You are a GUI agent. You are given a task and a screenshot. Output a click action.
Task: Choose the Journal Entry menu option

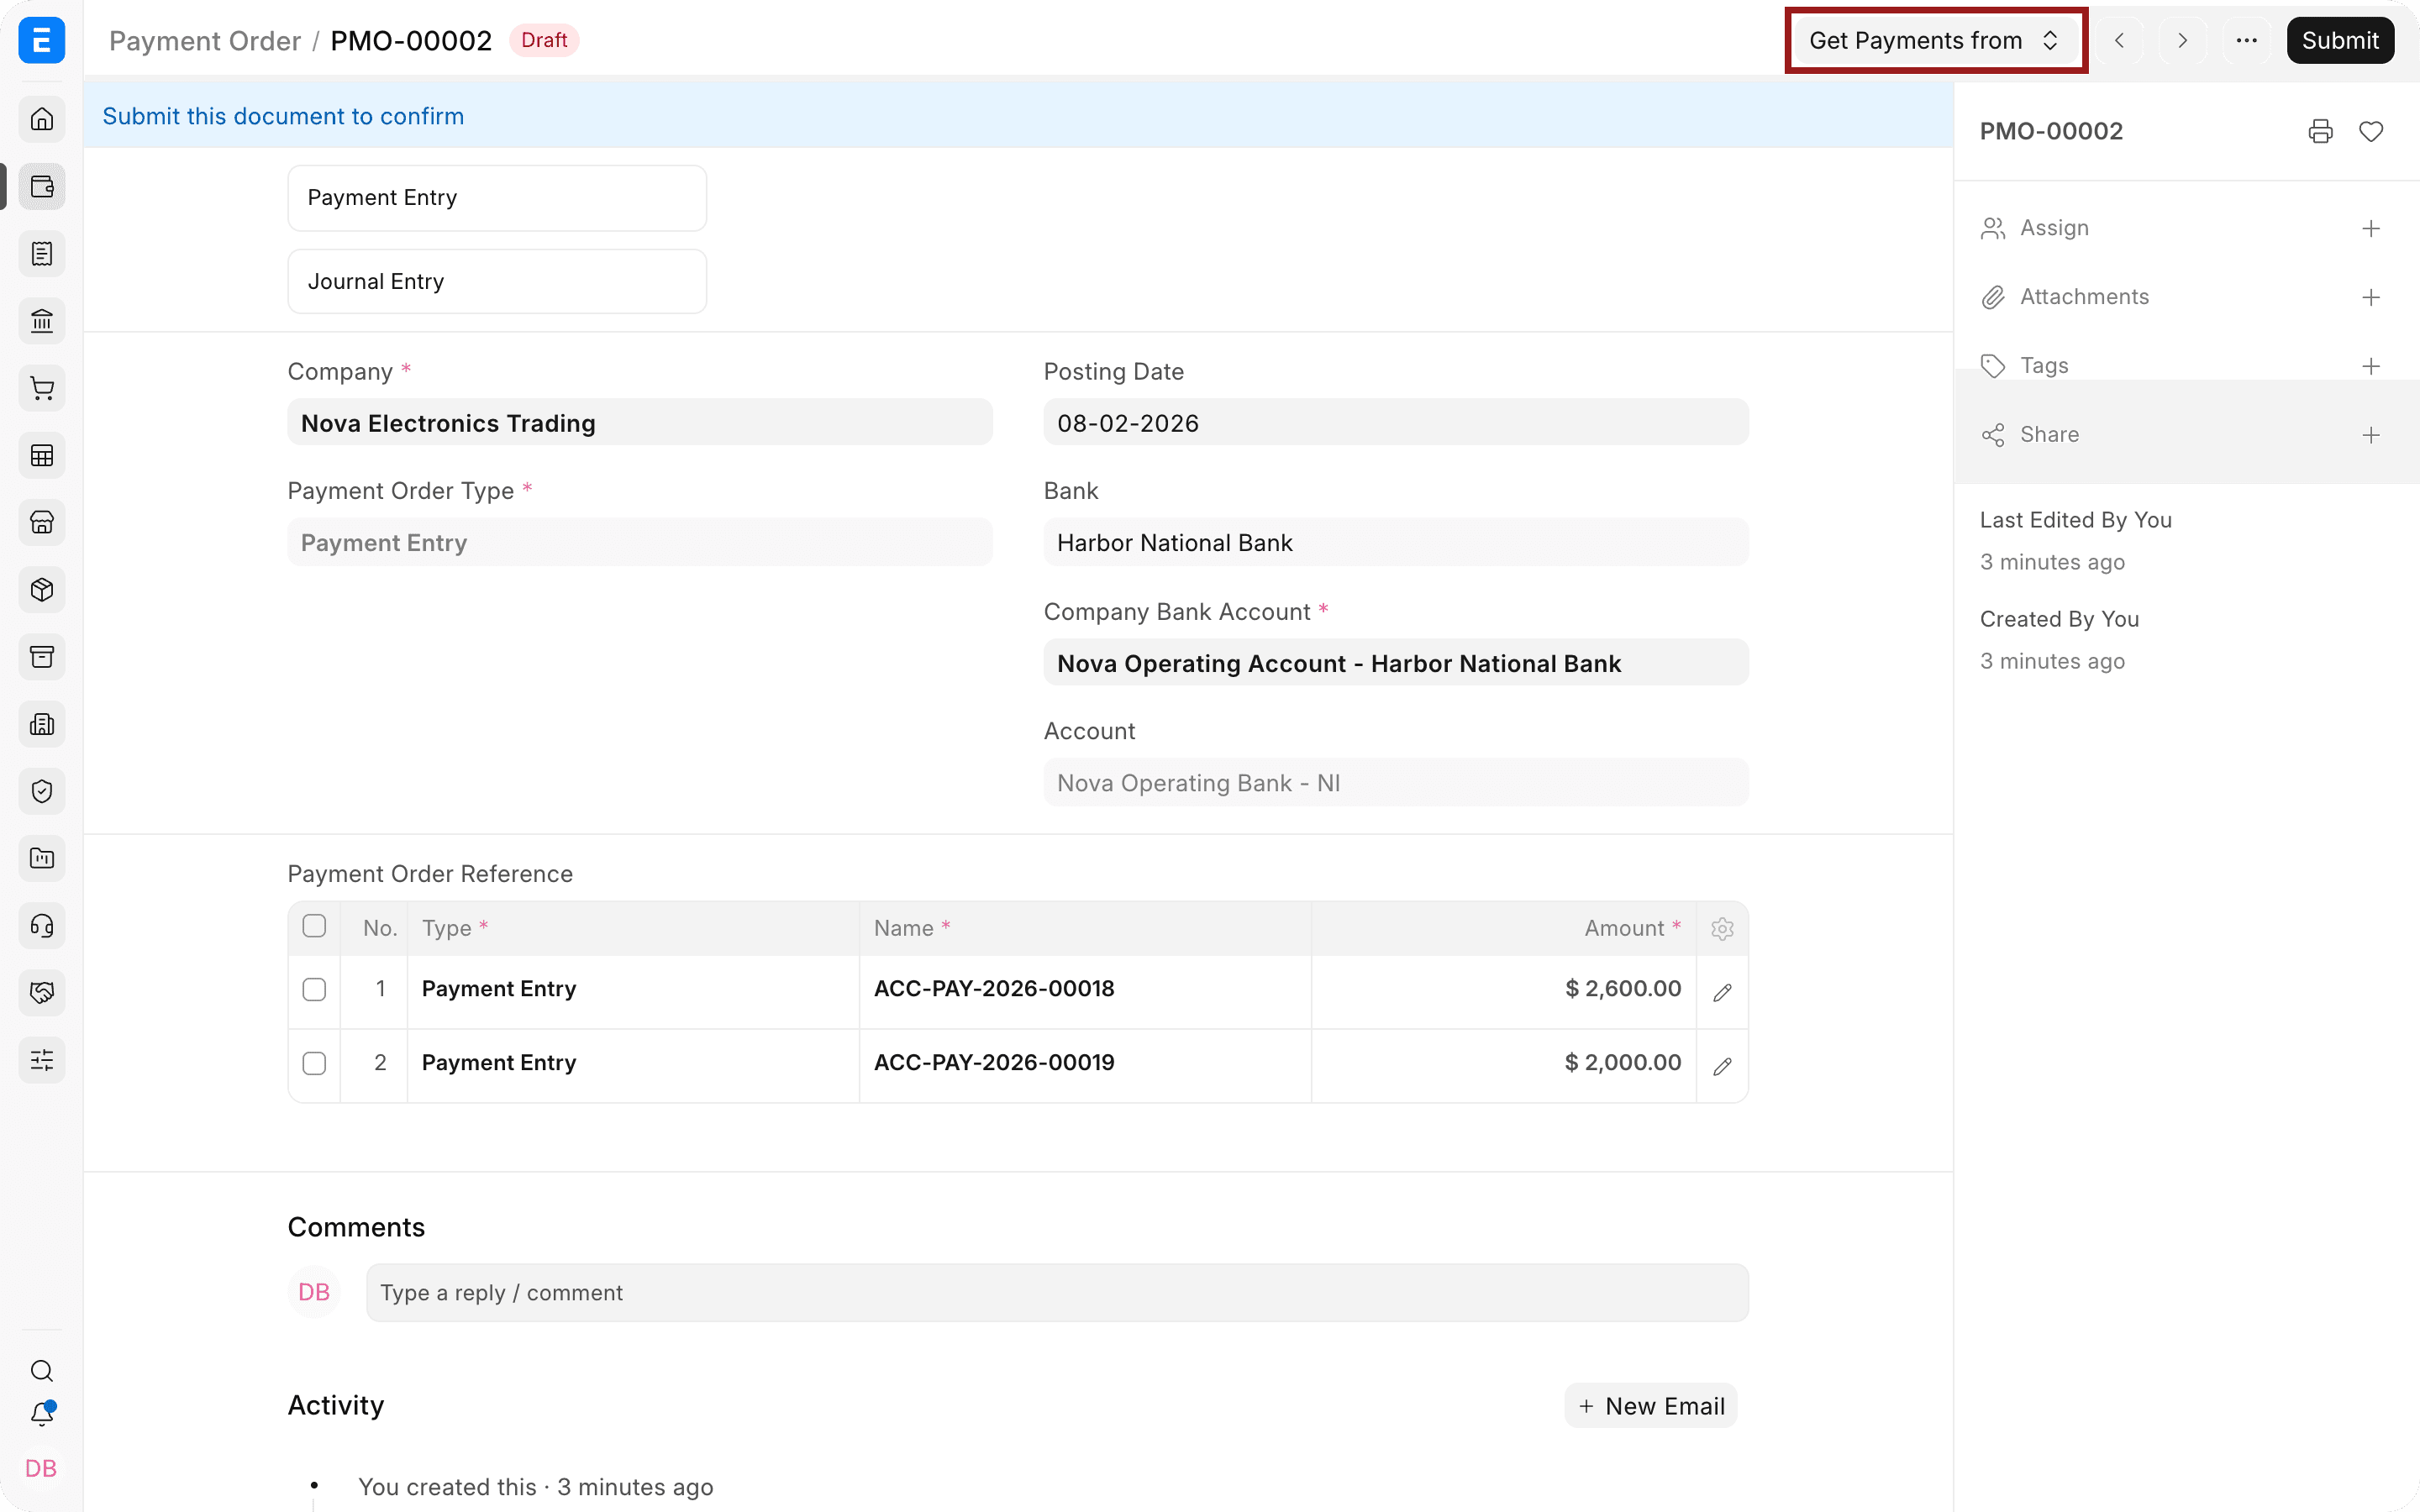pyautogui.click(x=497, y=282)
